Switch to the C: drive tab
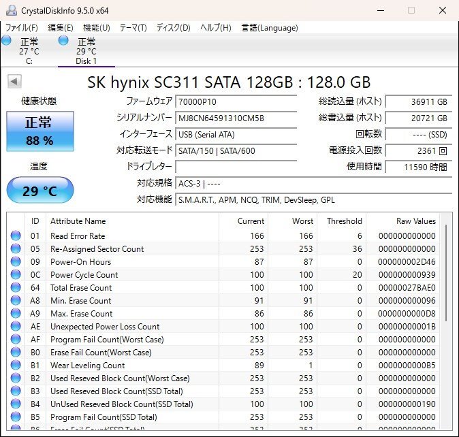459x437 pixels. tap(29, 51)
